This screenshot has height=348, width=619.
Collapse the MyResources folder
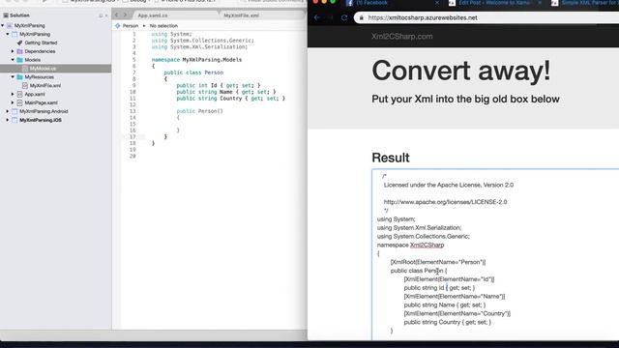click(x=13, y=77)
